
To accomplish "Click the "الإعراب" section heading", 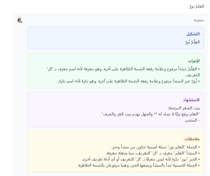I will (194, 61).
